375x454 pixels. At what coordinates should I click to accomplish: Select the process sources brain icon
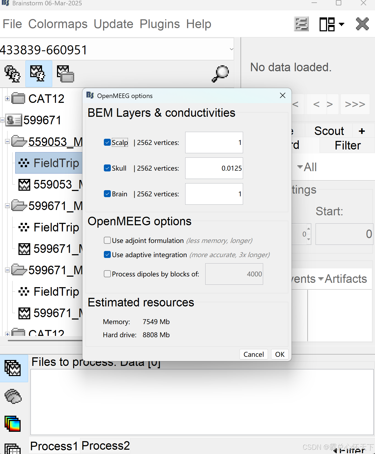(x=13, y=396)
